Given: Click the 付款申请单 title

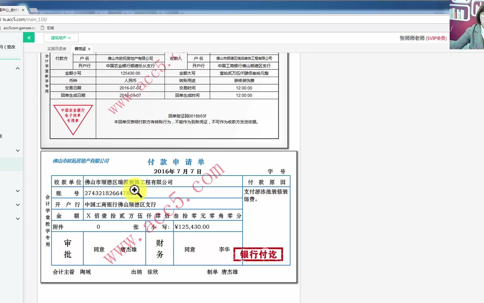Looking at the screenshot, I should (176, 162).
